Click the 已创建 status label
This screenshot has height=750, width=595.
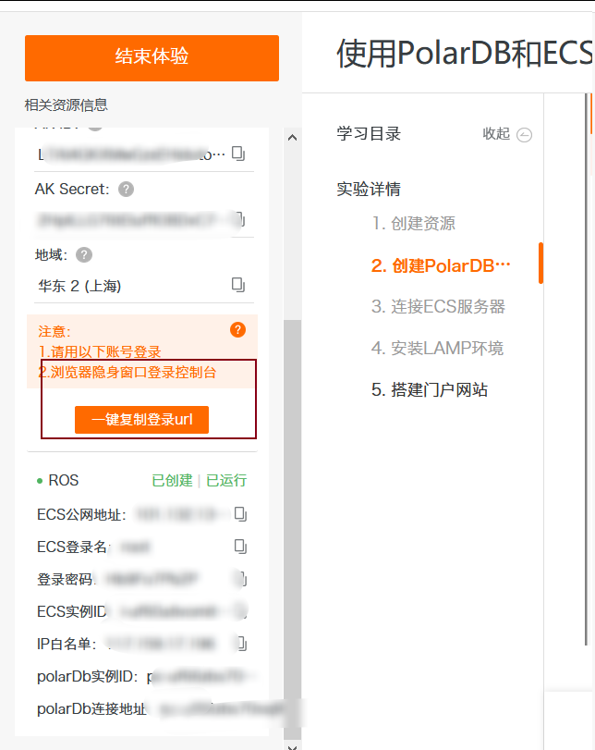pos(172,480)
